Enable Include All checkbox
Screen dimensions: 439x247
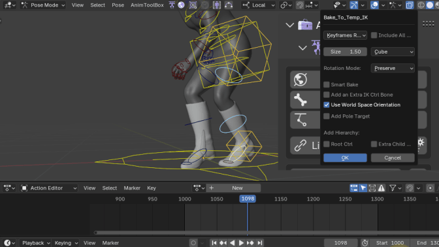pos(374,35)
